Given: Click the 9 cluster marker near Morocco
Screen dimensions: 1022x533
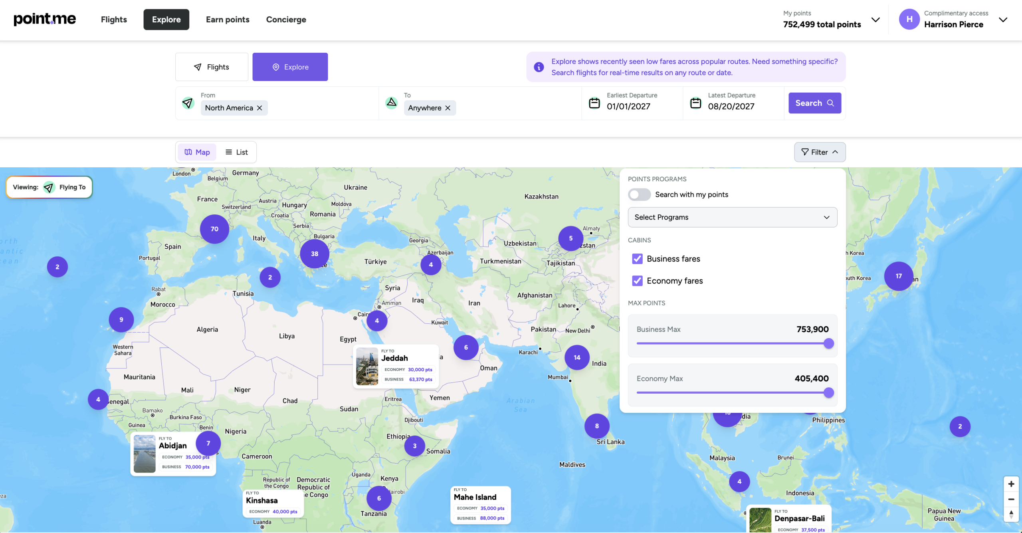Looking at the screenshot, I should click(x=121, y=319).
